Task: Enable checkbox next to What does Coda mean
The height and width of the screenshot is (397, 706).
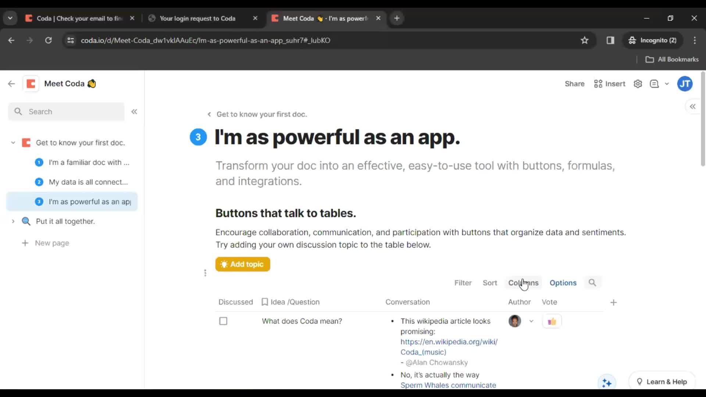Action: [x=224, y=321]
